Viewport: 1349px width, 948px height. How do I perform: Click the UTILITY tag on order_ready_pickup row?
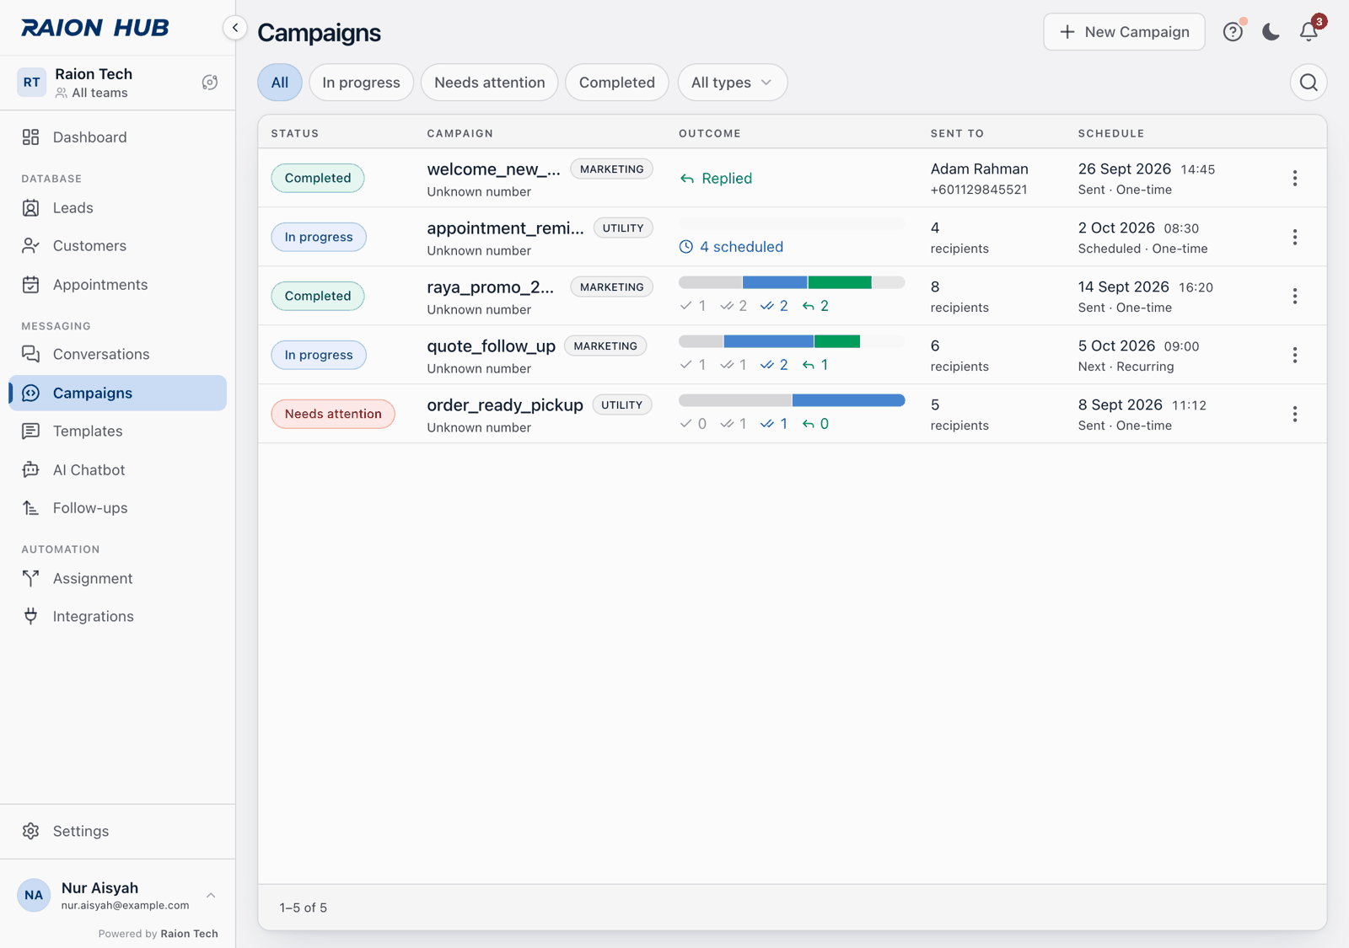pyautogui.click(x=621, y=405)
